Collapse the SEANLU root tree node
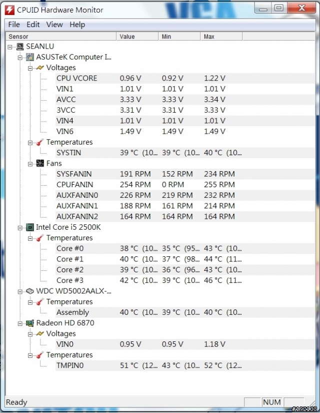 point(10,47)
